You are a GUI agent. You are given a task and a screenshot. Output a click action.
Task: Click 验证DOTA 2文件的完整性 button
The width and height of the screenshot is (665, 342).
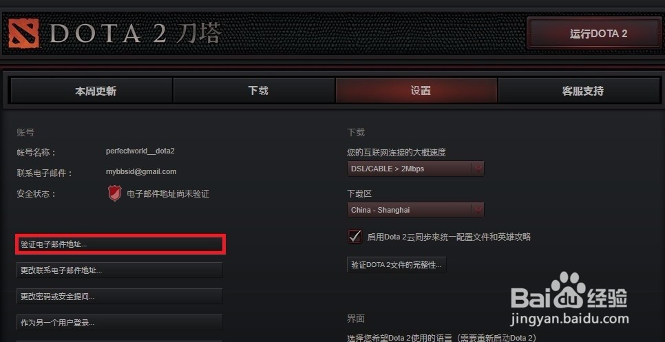click(397, 265)
